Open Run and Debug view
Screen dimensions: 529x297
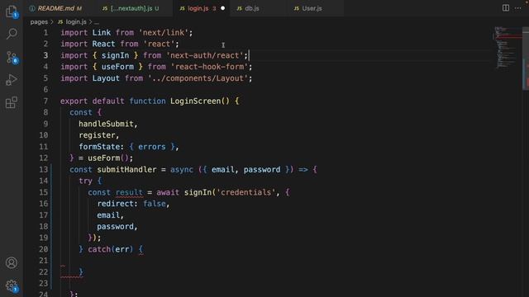pos(12,80)
